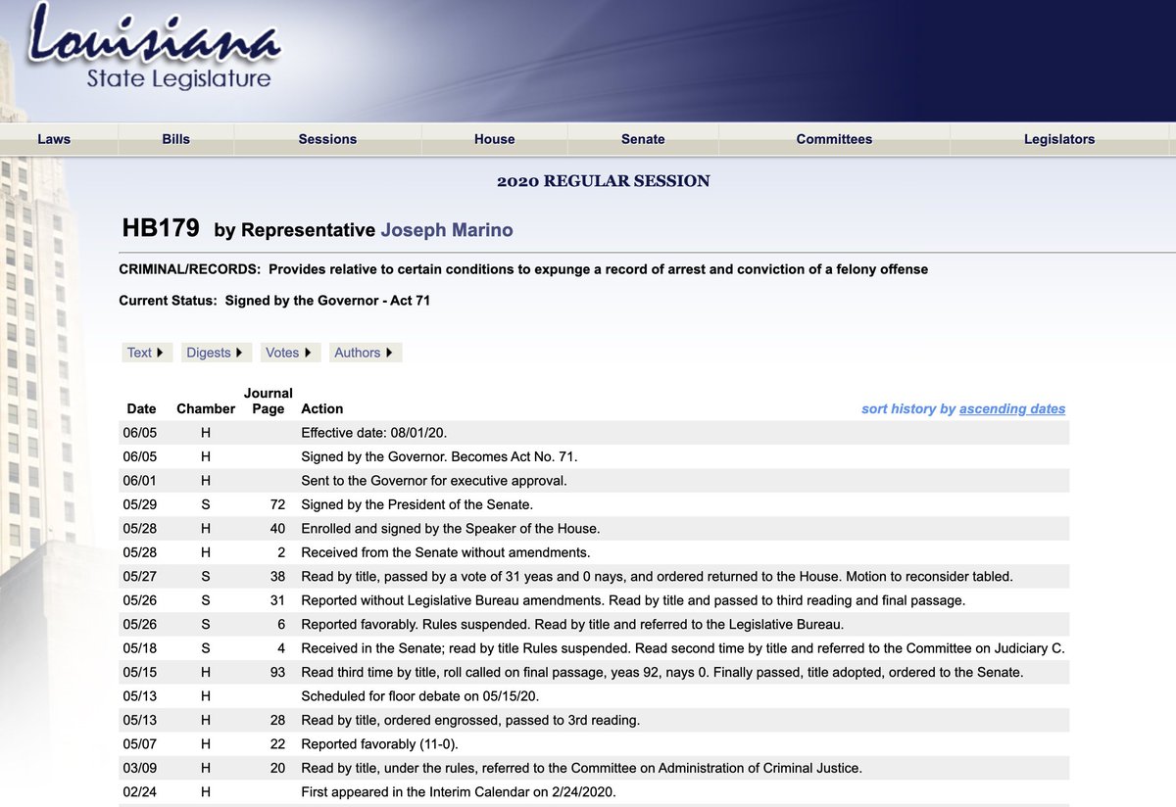Expand the Text dropdown
Viewport: 1176px width, 807px height.
[x=147, y=353]
